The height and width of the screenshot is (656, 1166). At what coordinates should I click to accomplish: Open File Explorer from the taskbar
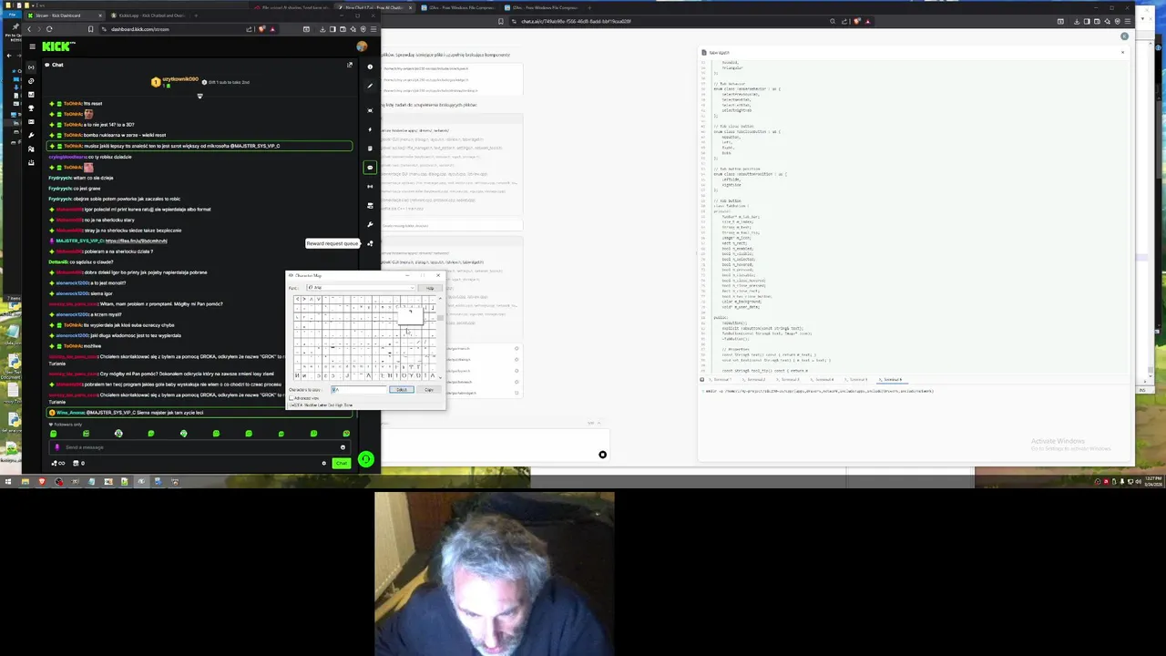pos(25,481)
